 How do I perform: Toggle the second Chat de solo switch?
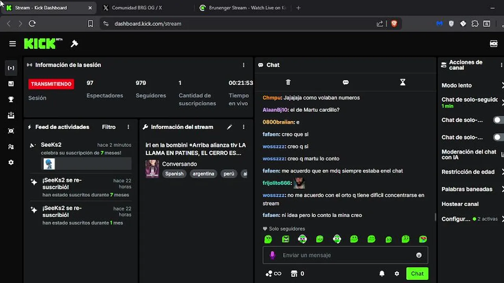pos(498,137)
